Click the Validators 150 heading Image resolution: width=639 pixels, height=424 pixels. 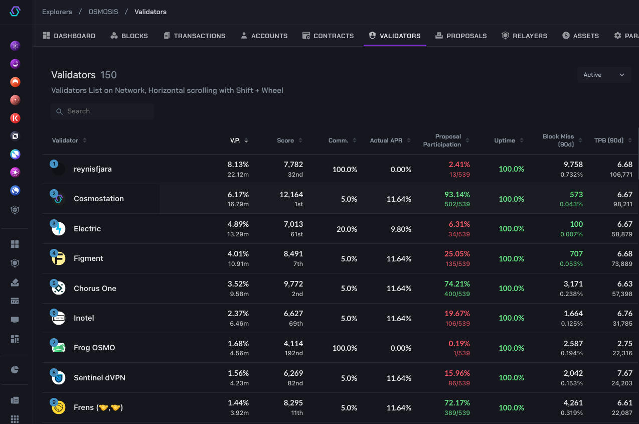[x=84, y=75]
